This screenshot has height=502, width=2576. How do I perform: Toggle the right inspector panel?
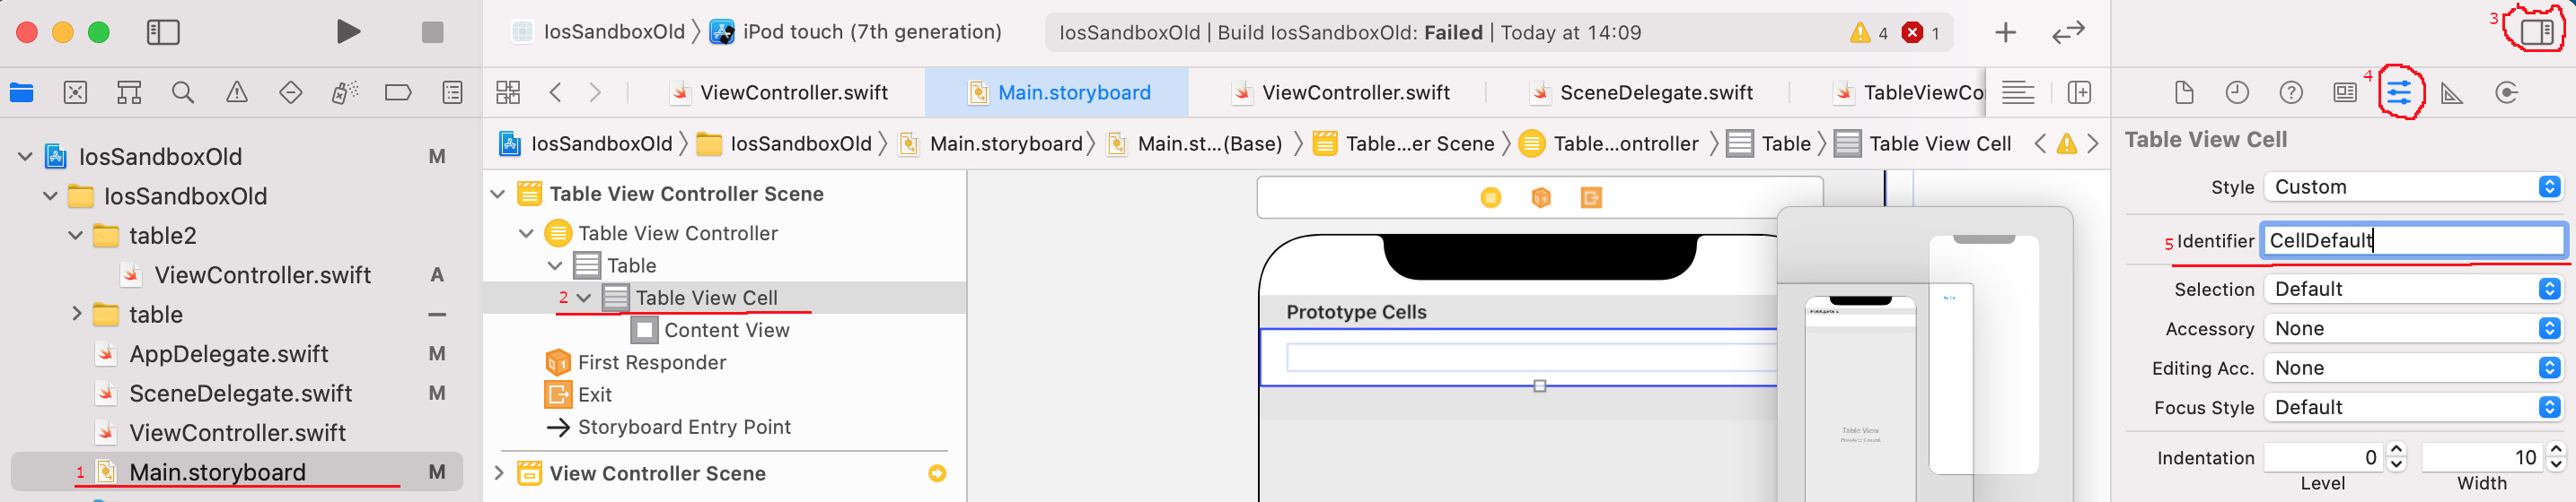click(x=2536, y=32)
